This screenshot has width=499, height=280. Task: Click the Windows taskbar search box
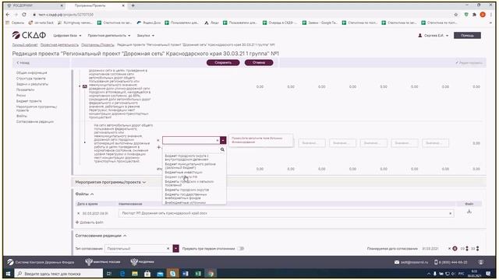coord(59,273)
